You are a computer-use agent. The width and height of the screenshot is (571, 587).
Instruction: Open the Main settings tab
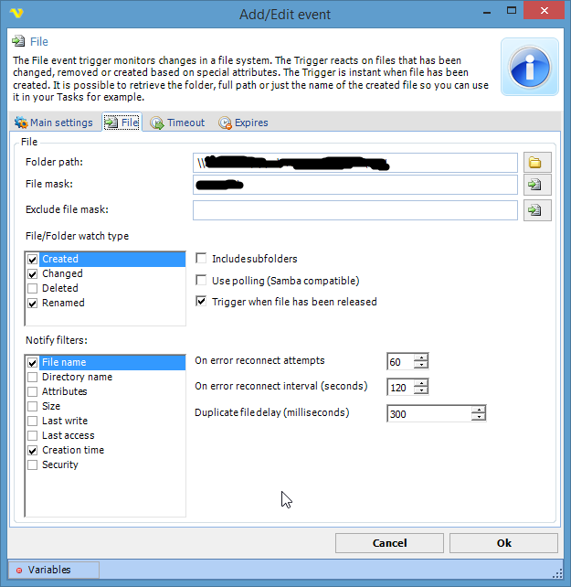pyautogui.click(x=54, y=123)
